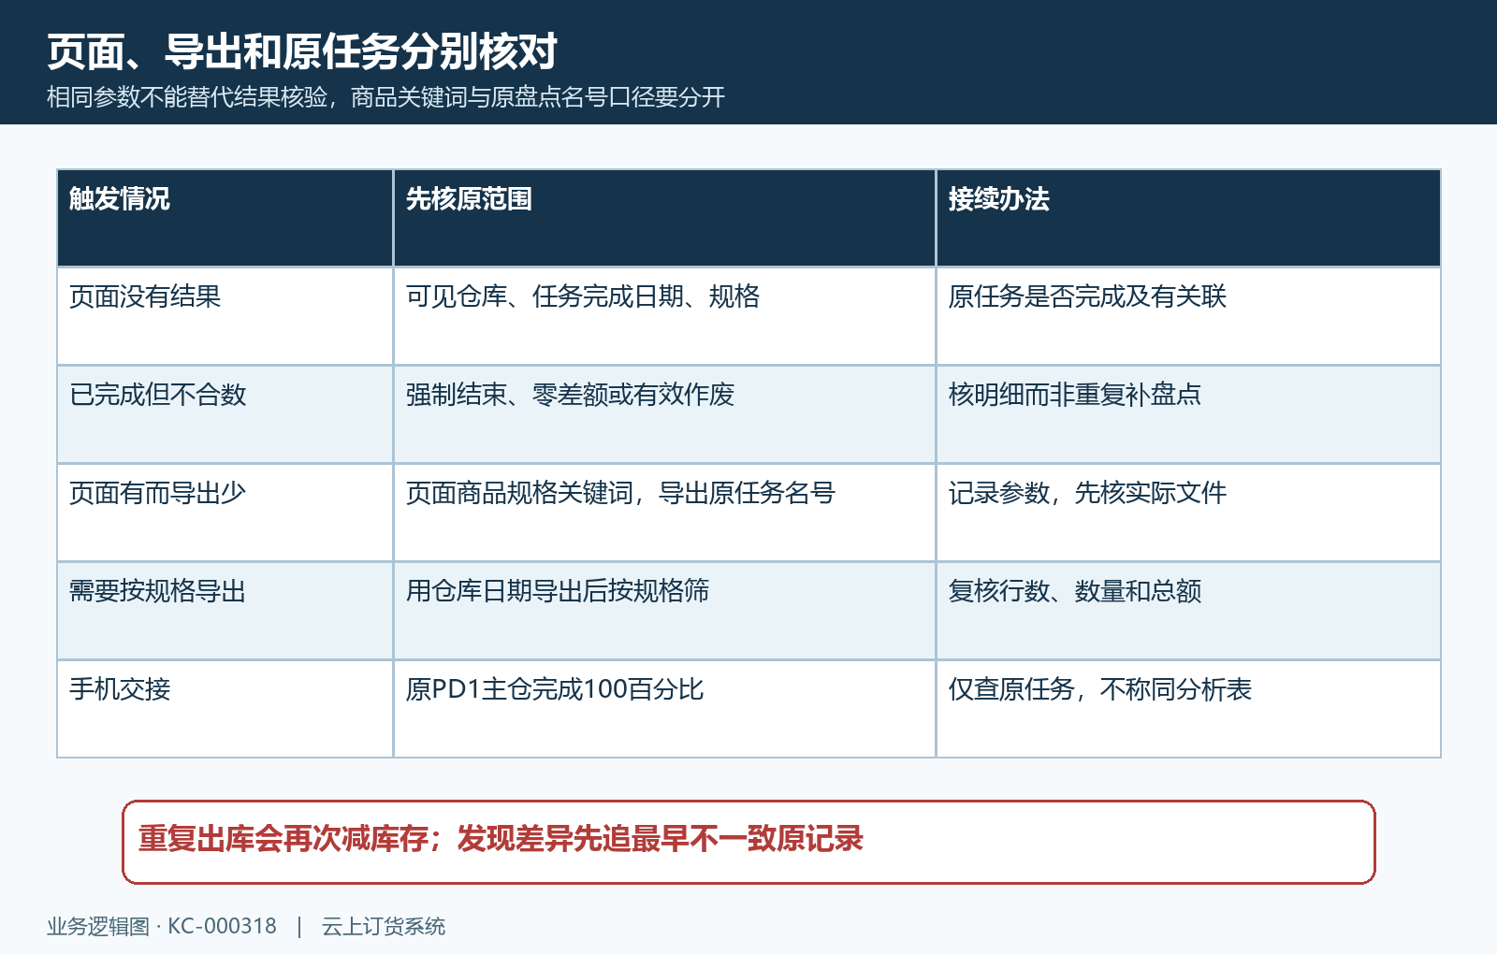The height and width of the screenshot is (954, 1497).
Task: Click the cell 记录参数，先核实际文件
Action: 1188,513
